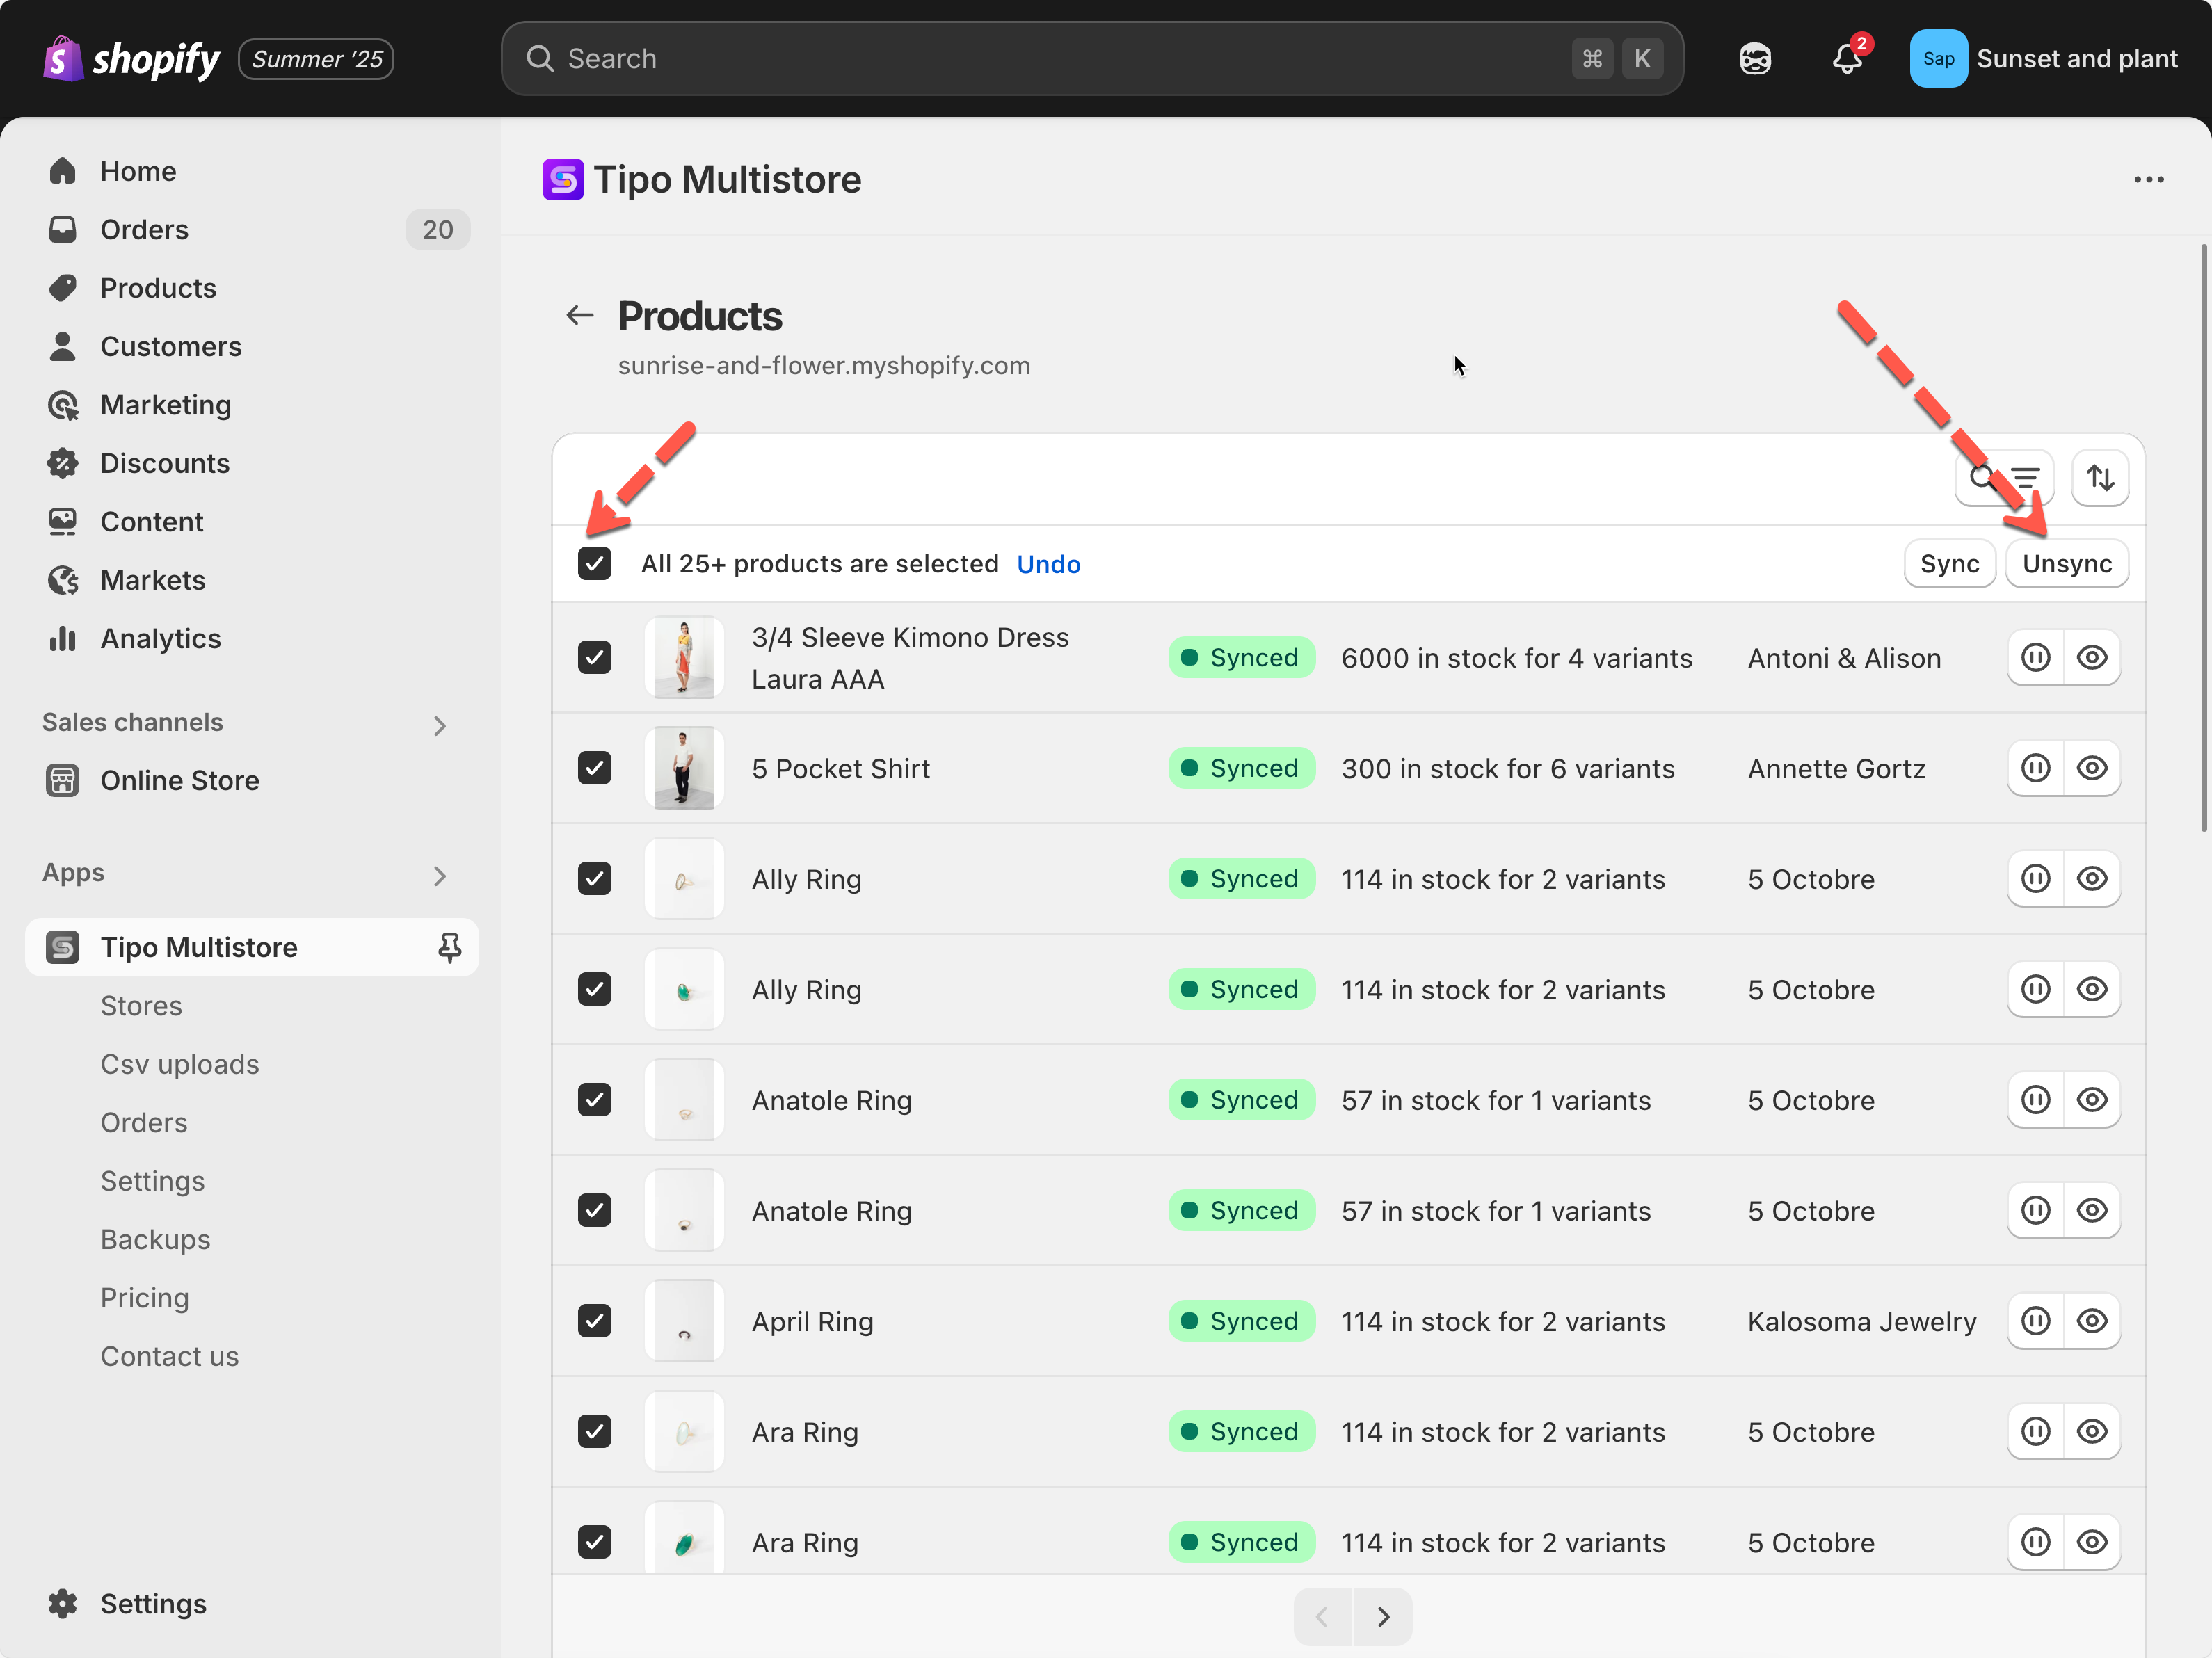View Anatole Ring with the eye icon
This screenshot has width=2212, height=1658.
(2091, 1100)
